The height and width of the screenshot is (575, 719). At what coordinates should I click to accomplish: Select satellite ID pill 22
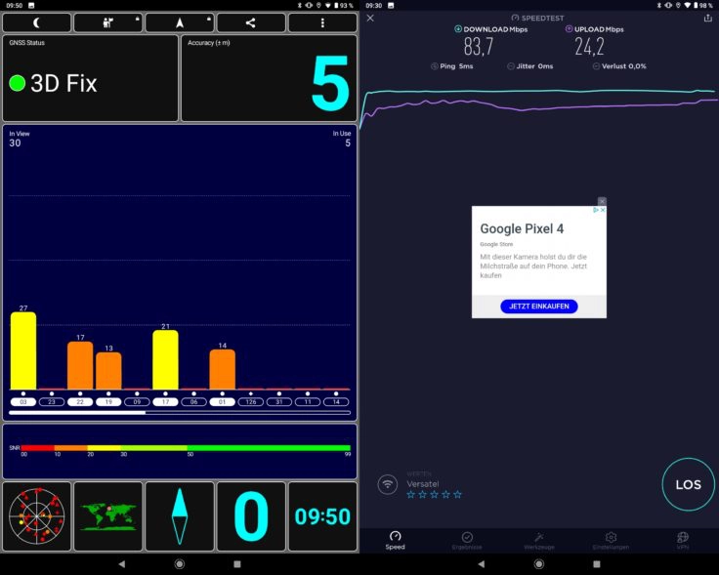coord(80,402)
